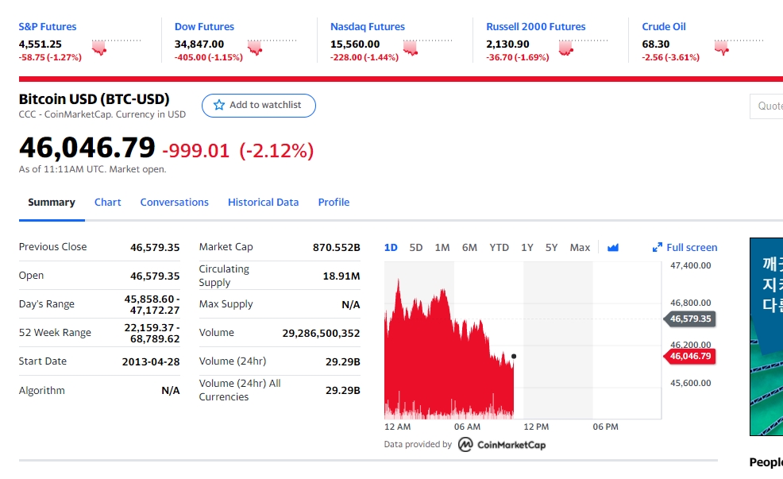Click the 12 PM chart axis label
This screenshot has height=479, width=783.
click(x=536, y=427)
